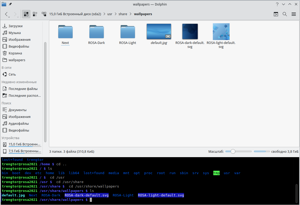This screenshot has height=205, width=300.
Task: Collapse the Устройства section header
Action: pyautogui.click(x=10, y=138)
